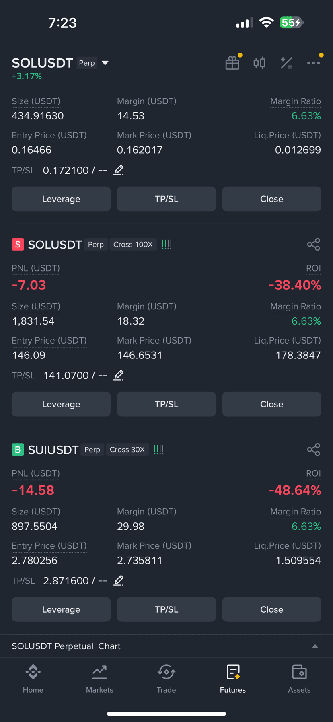The height and width of the screenshot is (722, 333).
Task: Open the candlestick chart icon
Action: click(x=259, y=63)
